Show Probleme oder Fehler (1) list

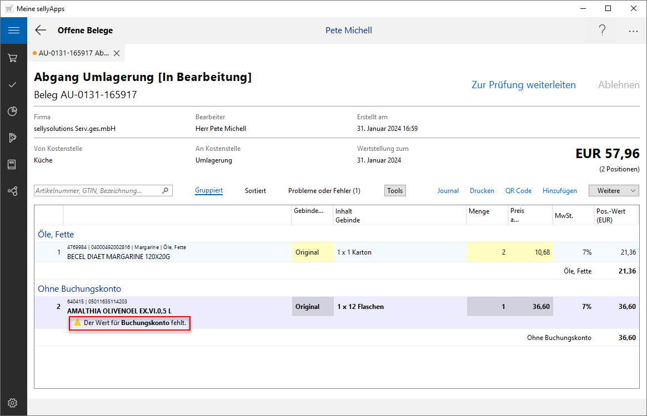coord(324,191)
